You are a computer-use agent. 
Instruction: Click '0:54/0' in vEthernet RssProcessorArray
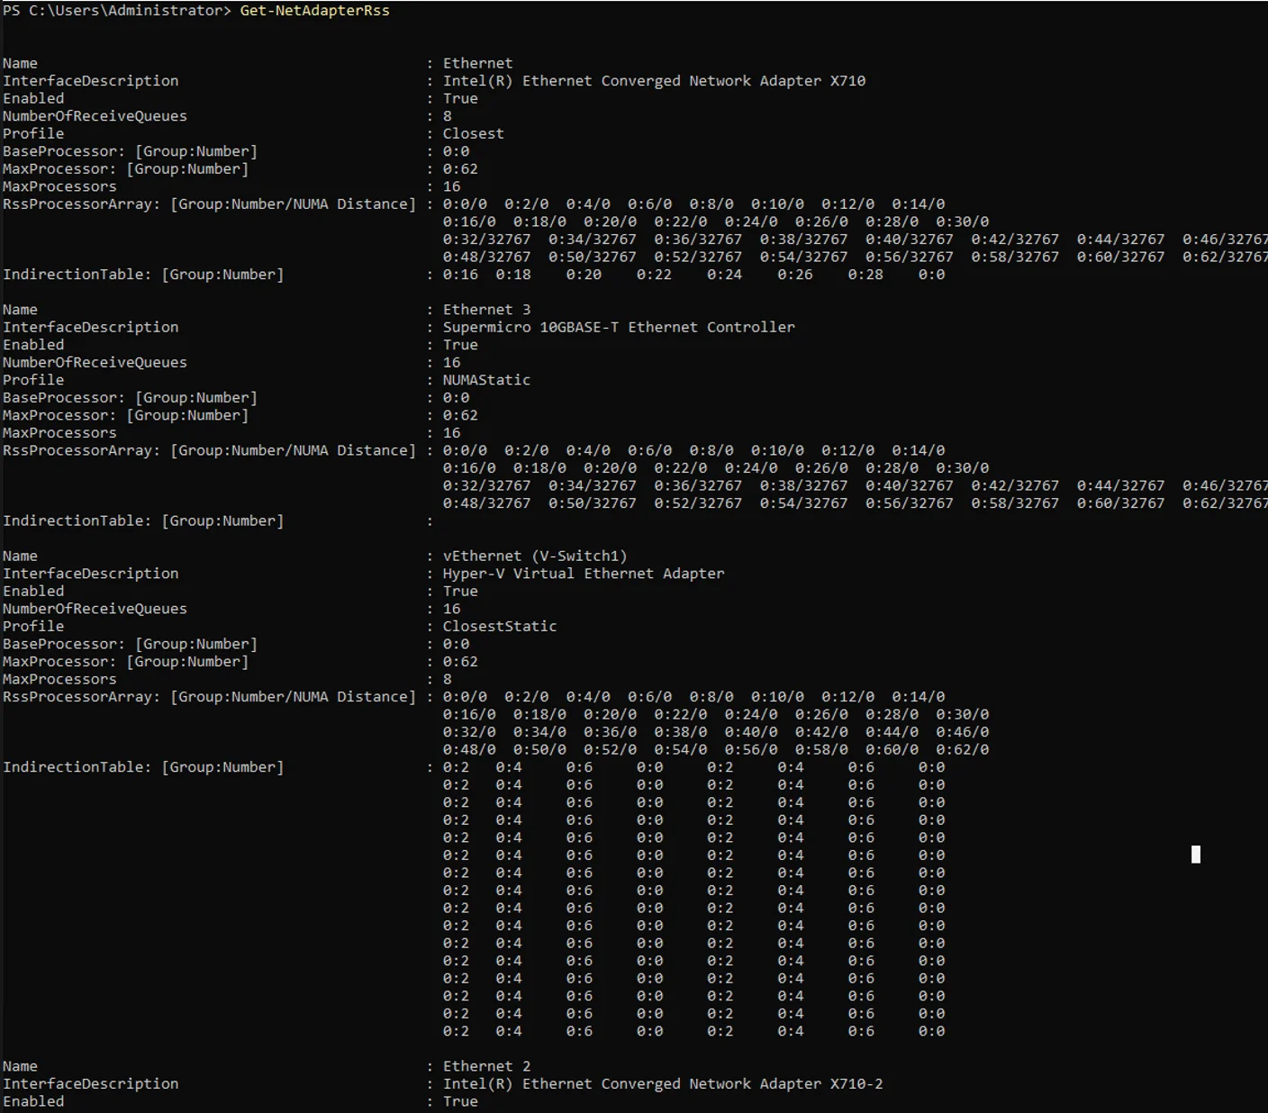(681, 749)
